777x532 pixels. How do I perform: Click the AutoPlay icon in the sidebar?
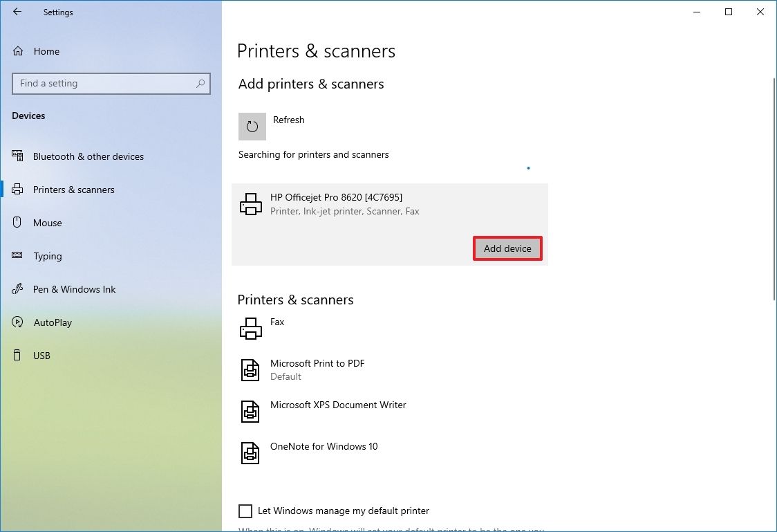pyautogui.click(x=17, y=322)
